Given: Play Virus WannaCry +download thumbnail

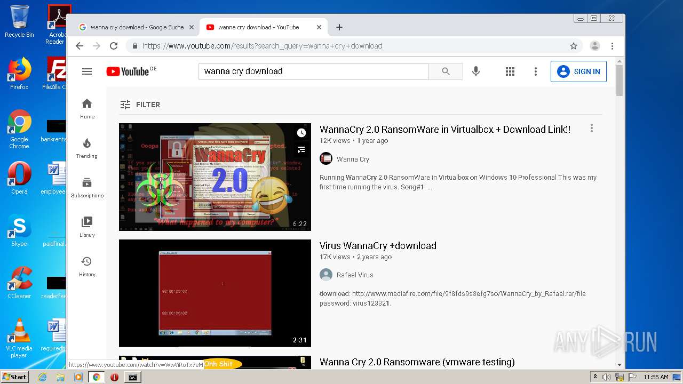Looking at the screenshot, I should tap(215, 293).
